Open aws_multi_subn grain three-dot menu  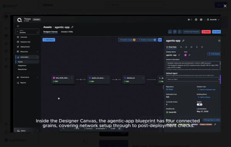click(x=72, y=78)
